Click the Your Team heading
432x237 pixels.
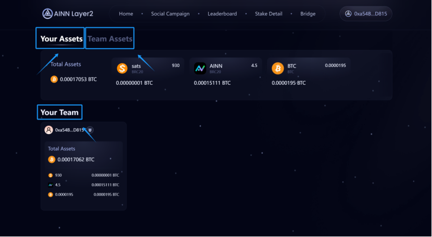tap(59, 112)
